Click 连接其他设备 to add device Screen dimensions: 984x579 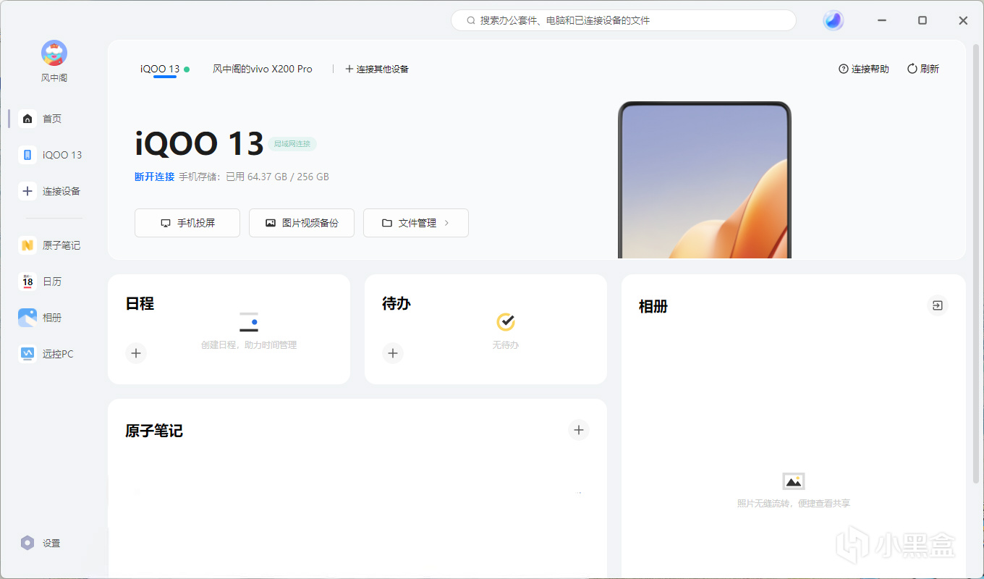coord(377,69)
